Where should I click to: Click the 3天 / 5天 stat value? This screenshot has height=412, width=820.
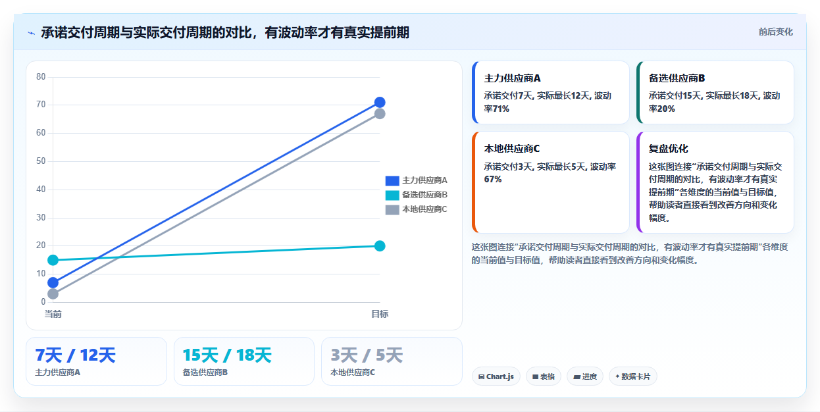coord(367,355)
